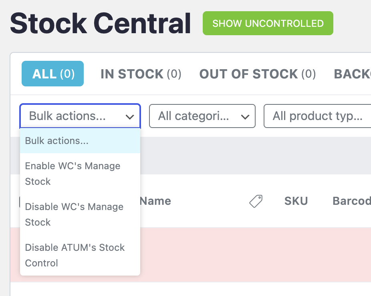Click the Stock Central page heading

click(100, 23)
